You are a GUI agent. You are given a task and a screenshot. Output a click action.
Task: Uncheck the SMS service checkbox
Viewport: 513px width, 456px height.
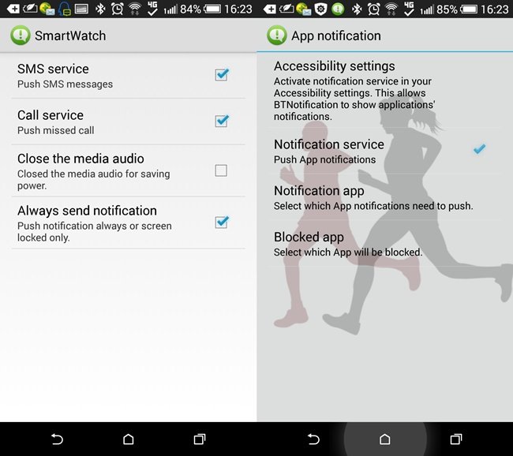(222, 75)
